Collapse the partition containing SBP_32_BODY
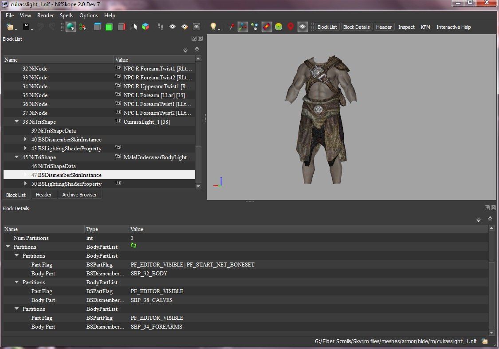 pyautogui.click(x=16, y=255)
